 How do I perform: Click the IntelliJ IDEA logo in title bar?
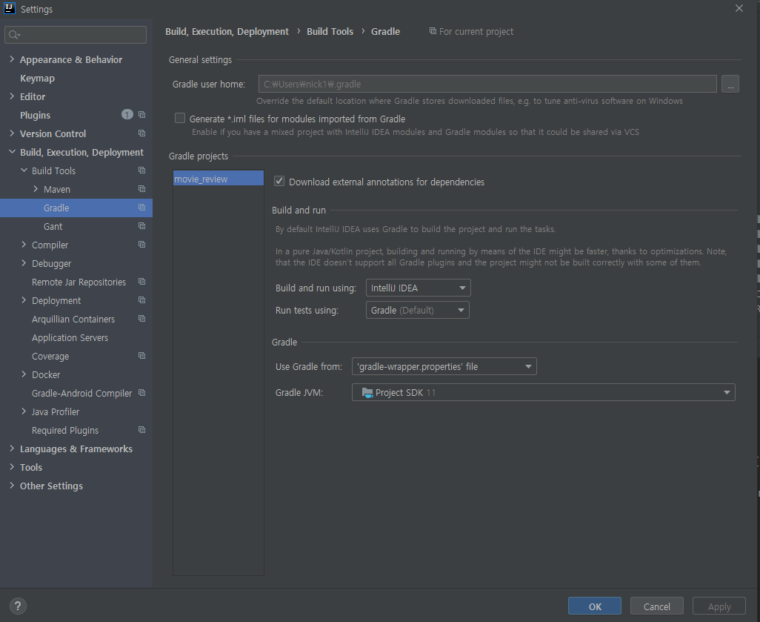tap(9, 9)
